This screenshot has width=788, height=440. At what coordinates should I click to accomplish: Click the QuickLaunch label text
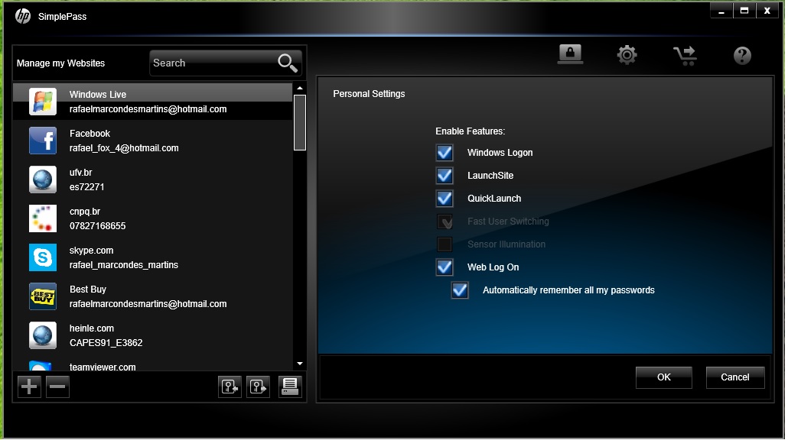(x=494, y=199)
